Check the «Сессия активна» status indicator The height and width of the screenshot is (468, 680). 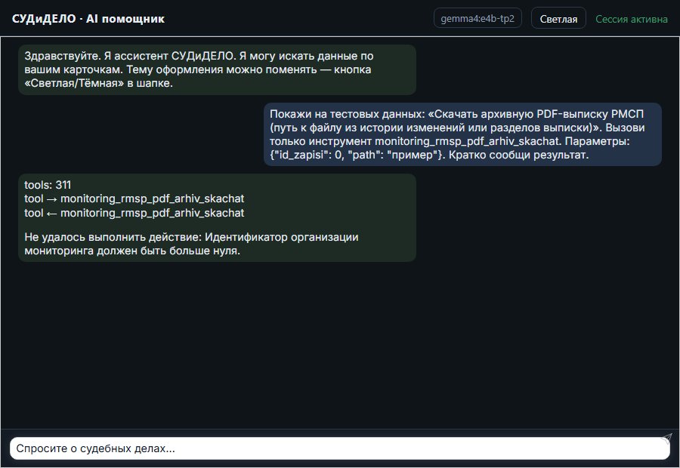632,19
